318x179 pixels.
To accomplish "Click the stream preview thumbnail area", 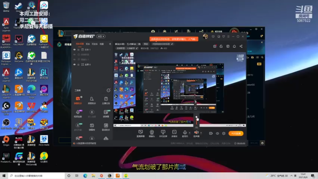I will [x=180, y=89].
